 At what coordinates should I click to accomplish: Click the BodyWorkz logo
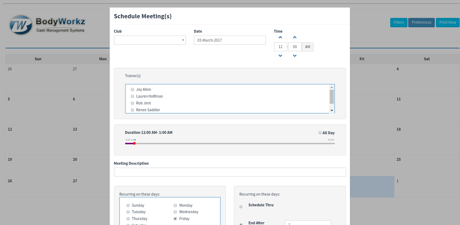47,25
